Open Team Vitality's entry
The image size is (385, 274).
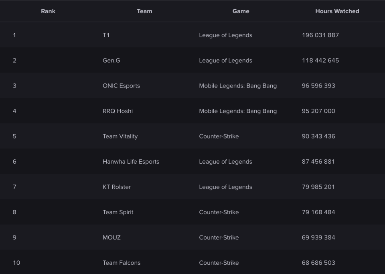(x=120, y=136)
